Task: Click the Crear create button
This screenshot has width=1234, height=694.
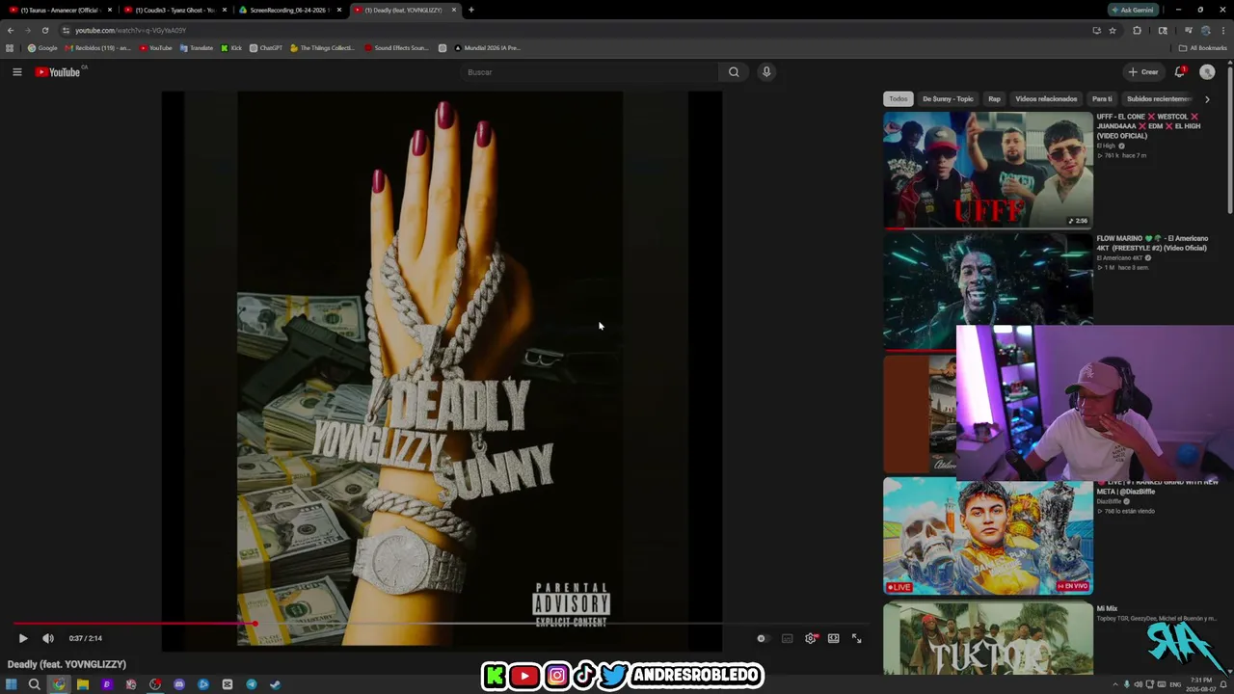Action: click(x=1143, y=72)
